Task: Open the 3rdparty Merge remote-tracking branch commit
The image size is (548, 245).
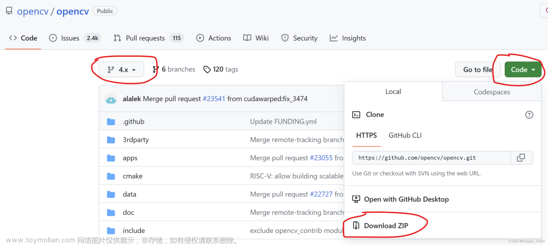Action: (296, 140)
